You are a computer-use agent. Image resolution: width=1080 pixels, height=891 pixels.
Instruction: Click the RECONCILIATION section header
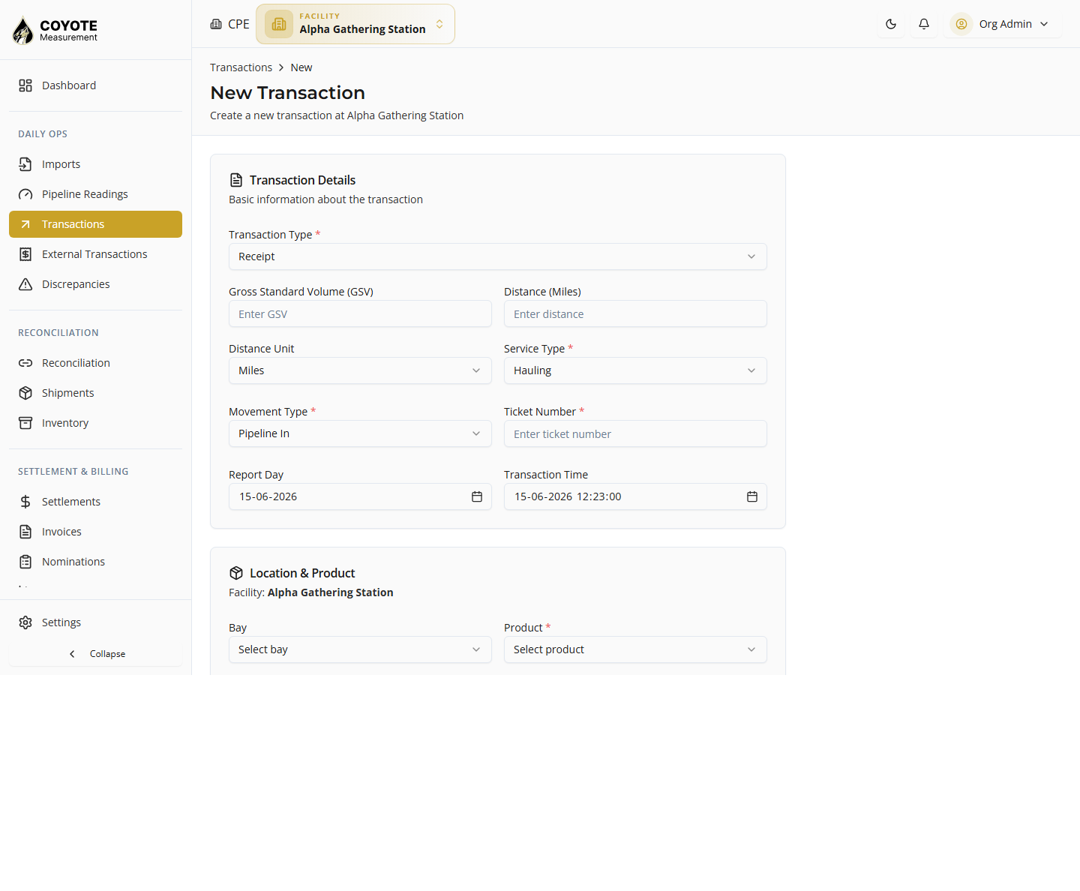[58, 333]
